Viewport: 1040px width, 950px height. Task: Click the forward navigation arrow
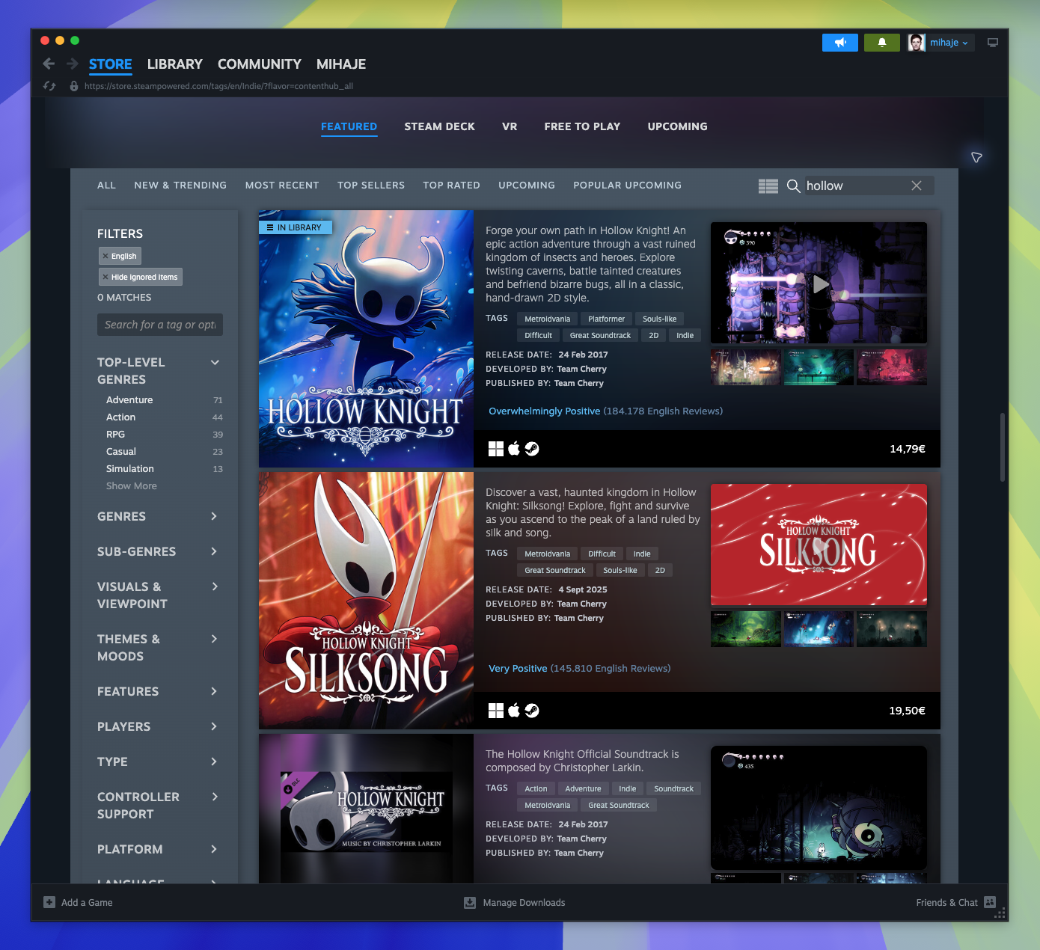coord(73,64)
